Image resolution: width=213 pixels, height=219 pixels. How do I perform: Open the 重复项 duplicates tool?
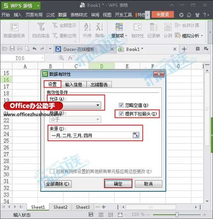tap(119, 30)
